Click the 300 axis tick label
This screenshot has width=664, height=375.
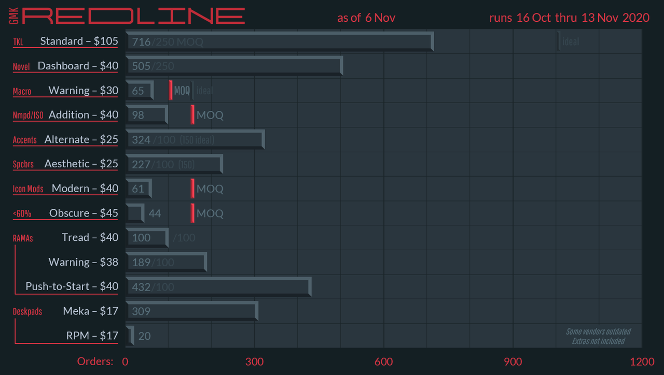tap(254, 362)
